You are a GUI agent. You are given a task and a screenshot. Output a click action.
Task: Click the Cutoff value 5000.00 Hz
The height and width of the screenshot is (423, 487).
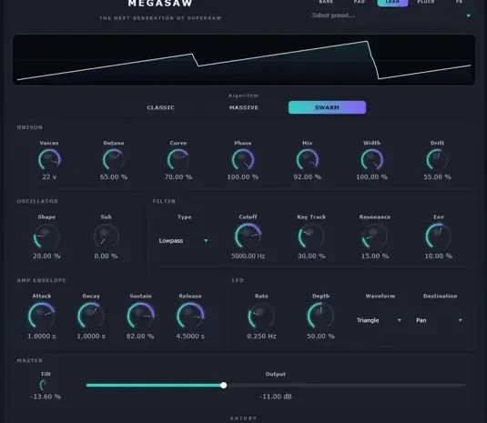point(248,256)
